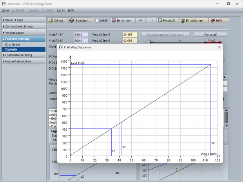Undo the last change
The height and width of the screenshot is (182, 243).
point(141,20)
